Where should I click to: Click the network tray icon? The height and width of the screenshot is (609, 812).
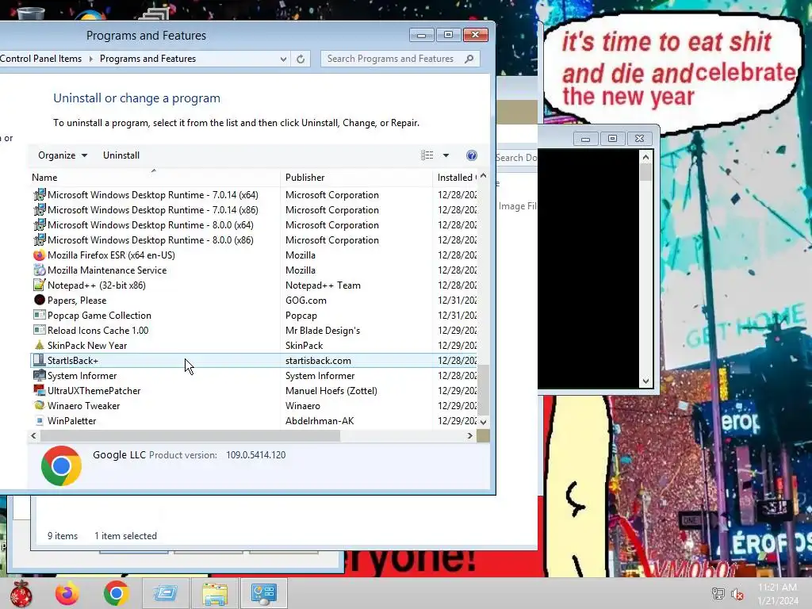[x=718, y=593]
